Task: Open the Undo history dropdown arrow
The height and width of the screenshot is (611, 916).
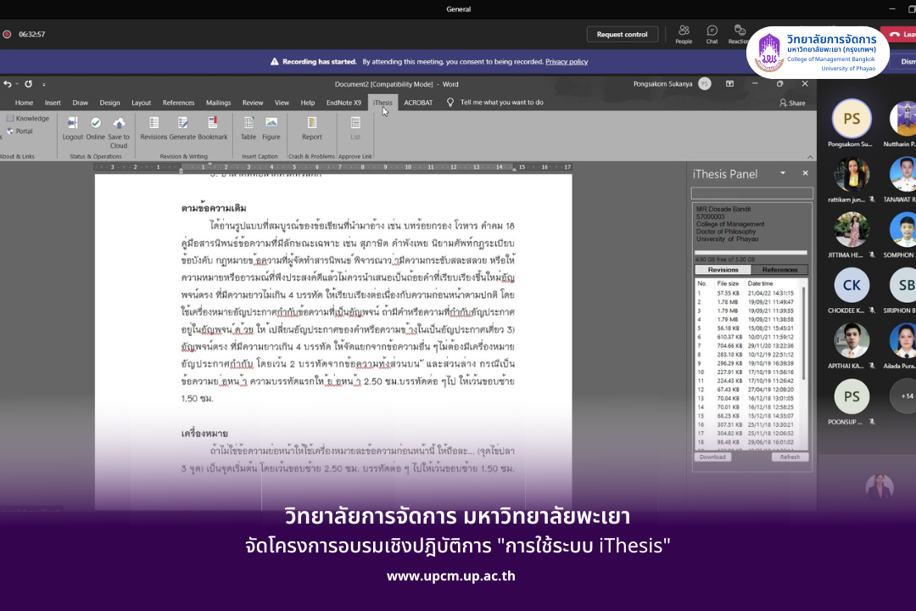Action: (x=17, y=84)
